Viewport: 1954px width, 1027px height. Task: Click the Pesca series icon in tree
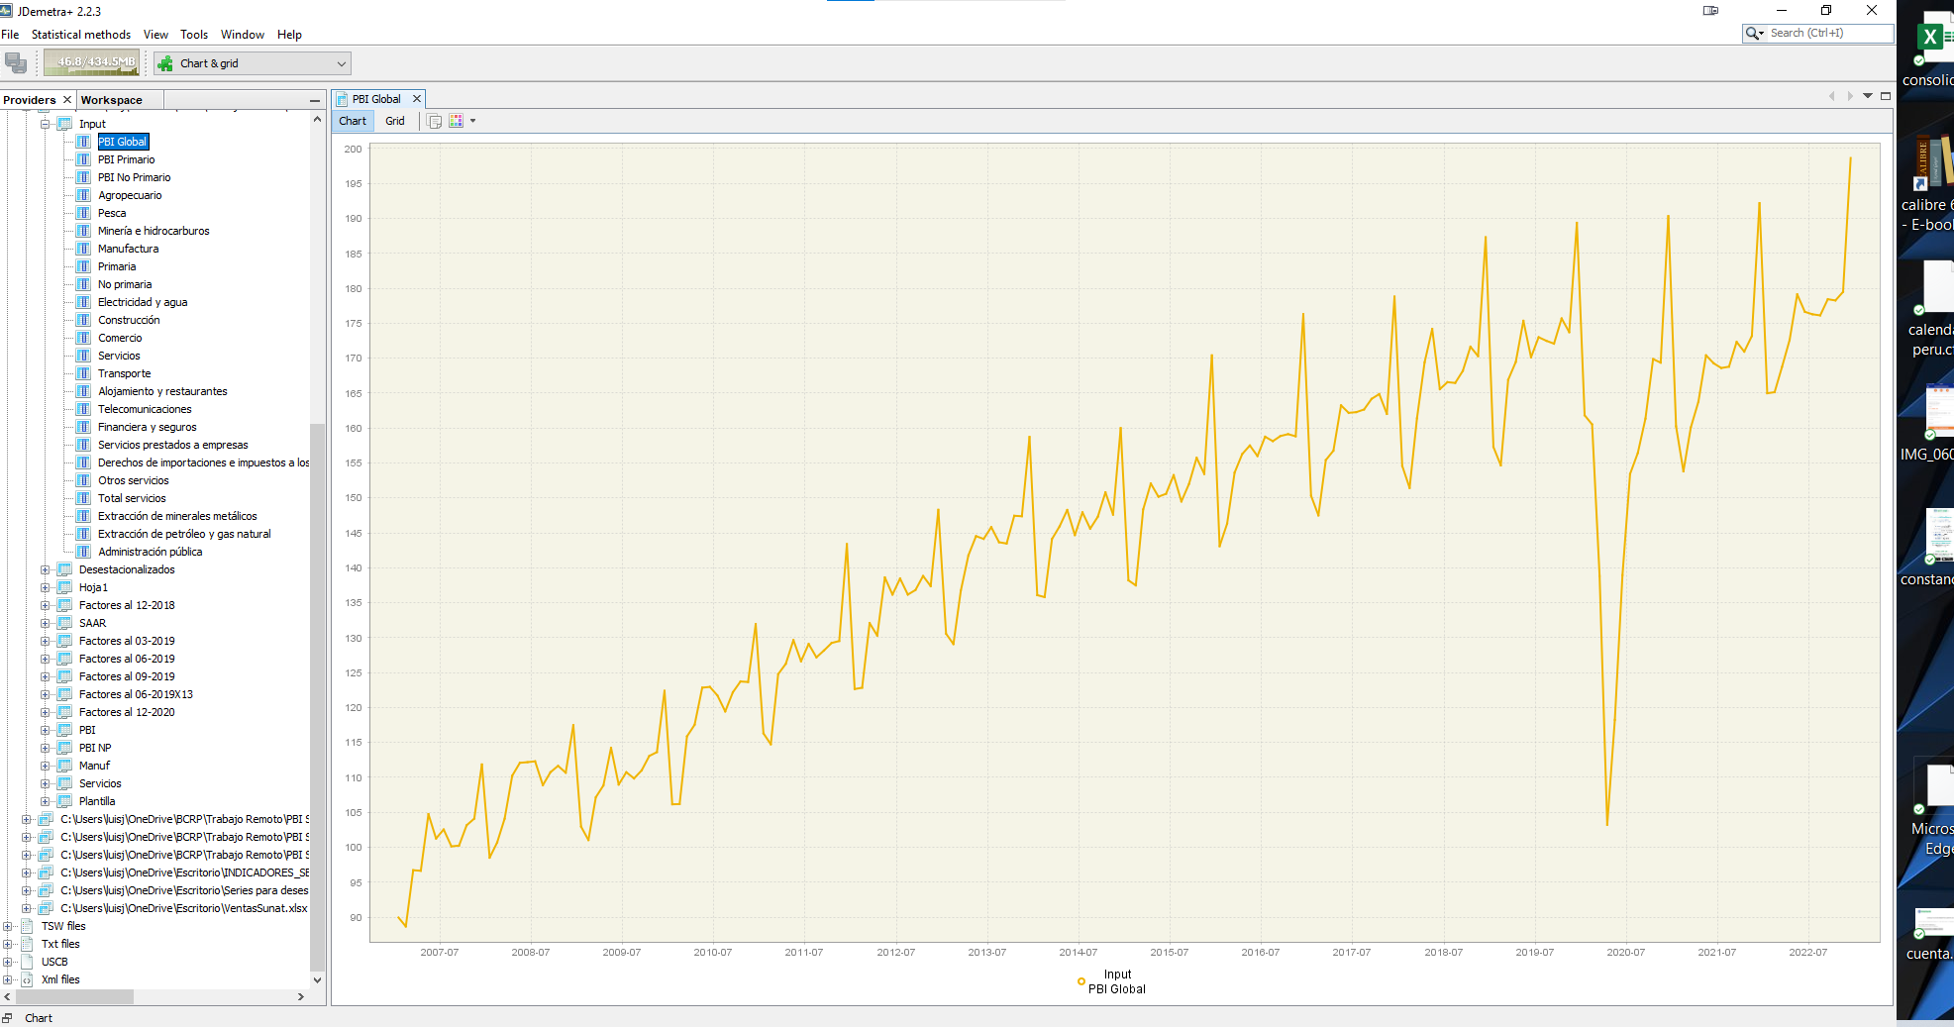pyautogui.click(x=84, y=213)
